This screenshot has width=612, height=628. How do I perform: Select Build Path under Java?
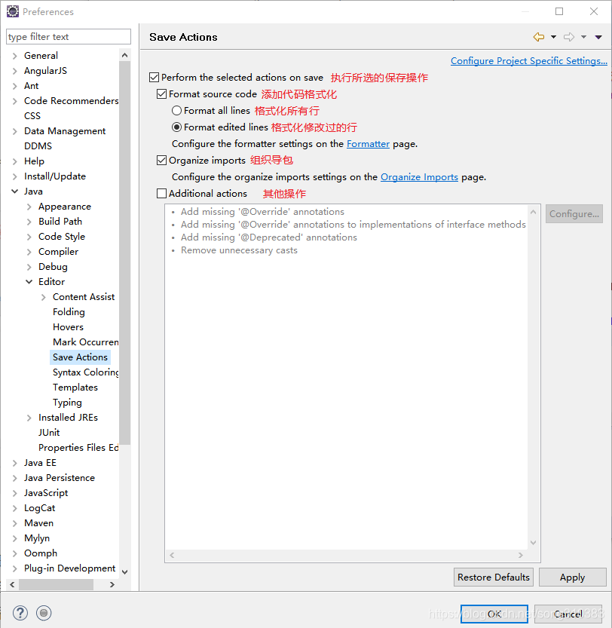60,222
